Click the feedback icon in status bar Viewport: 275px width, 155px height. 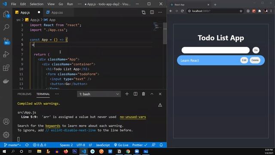point(153,145)
